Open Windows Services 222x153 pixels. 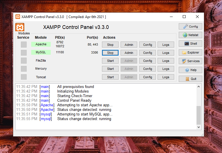tap(190, 61)
